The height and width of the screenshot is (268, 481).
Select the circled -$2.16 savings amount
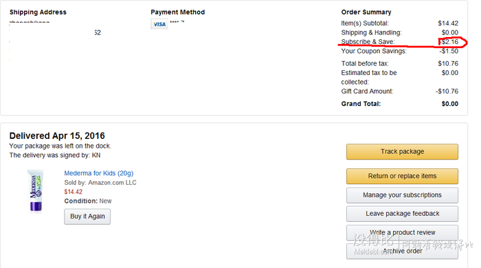[x=449, y=42]
